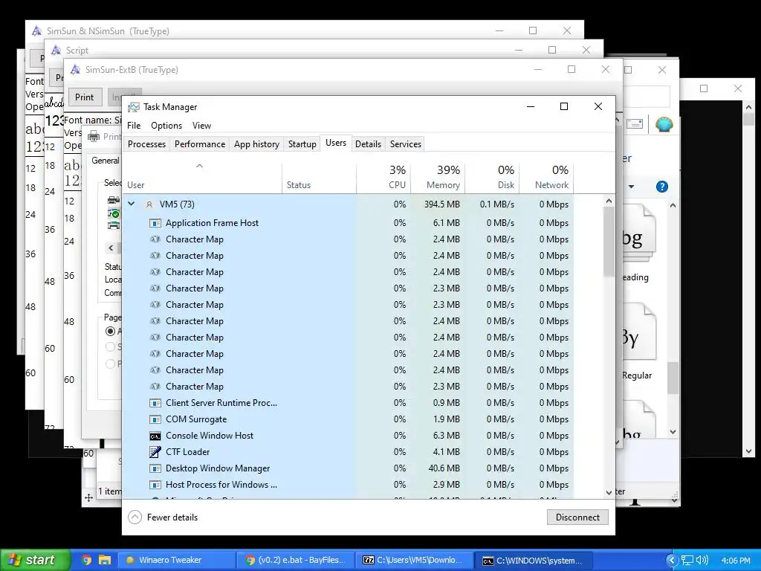
Task: Switch to the Performance tab
Action: [x=200, y=144]
